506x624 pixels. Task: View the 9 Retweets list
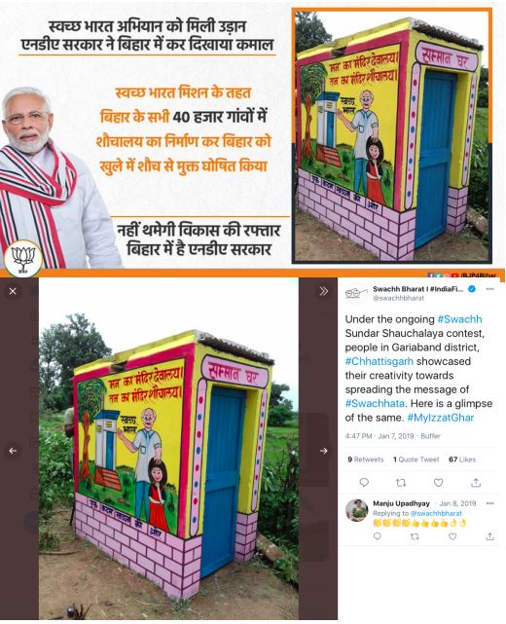(366, 459)
